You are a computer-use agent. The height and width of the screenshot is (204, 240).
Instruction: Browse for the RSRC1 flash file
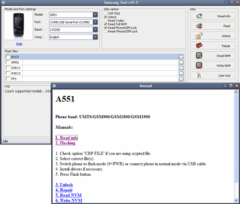(181, 68)
